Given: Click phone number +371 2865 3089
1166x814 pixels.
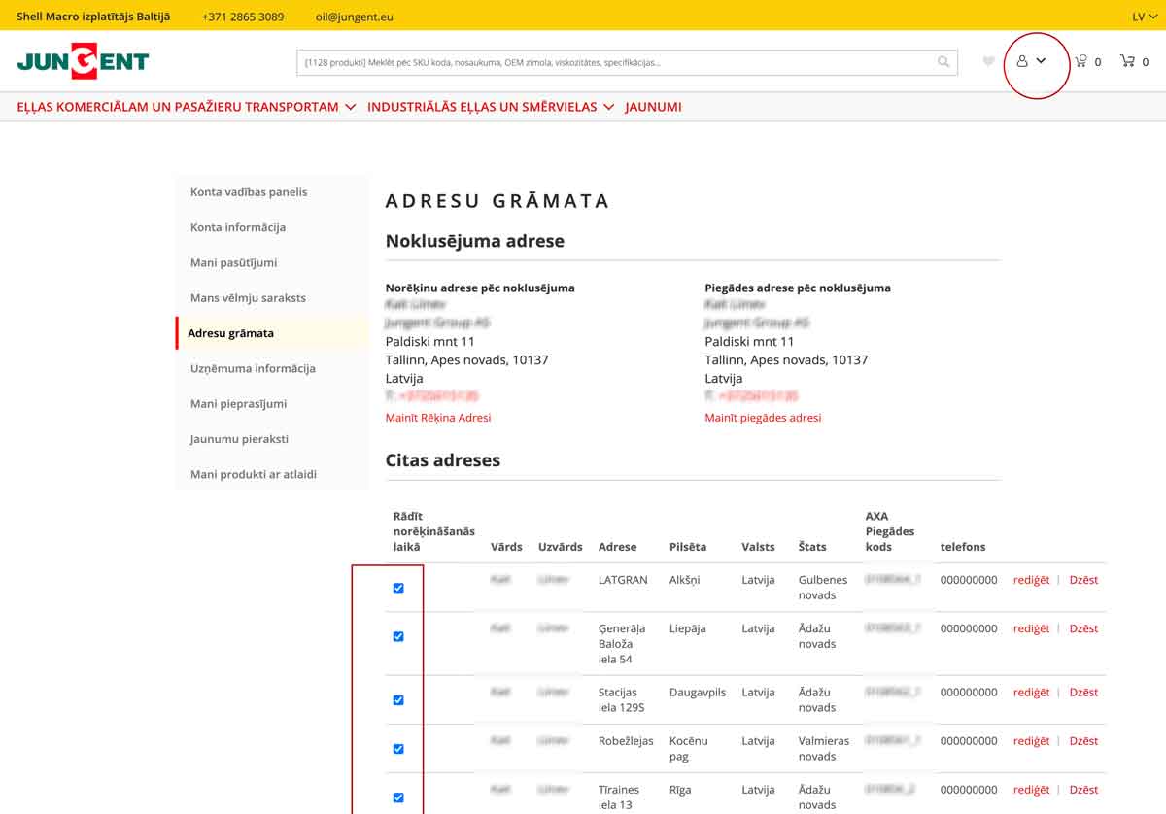Looking at the screenshot, I should click(x=243, y=17).
